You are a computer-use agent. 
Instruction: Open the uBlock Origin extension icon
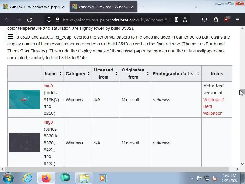(x=227, y=20)
